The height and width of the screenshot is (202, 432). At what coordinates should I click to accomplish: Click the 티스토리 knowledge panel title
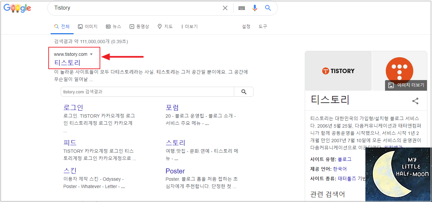point(330,100)
